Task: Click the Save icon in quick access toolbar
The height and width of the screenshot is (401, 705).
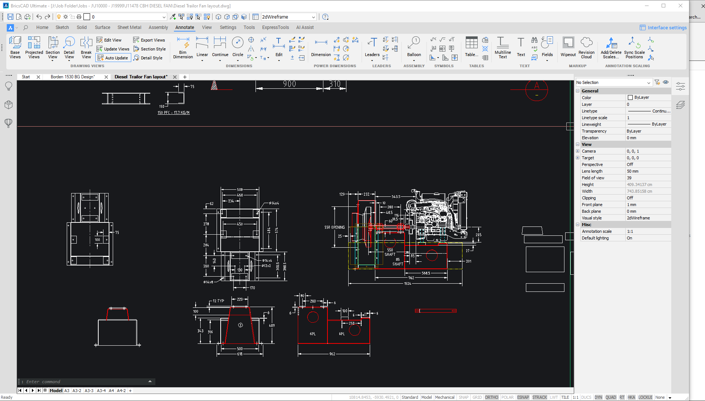Action: coord(10,17)
